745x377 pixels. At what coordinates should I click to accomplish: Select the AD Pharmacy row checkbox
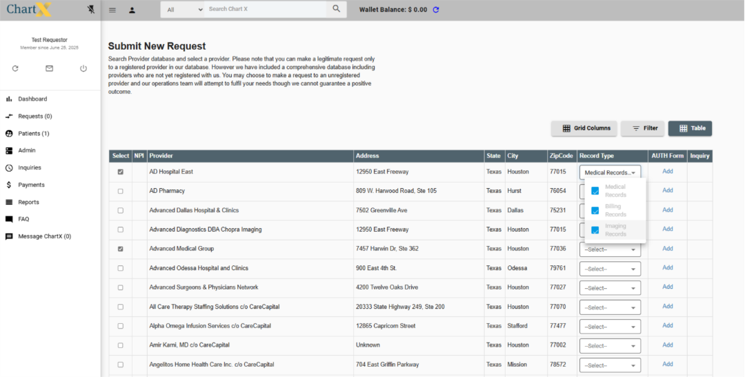pyautogui.click(x=121, y=191)
